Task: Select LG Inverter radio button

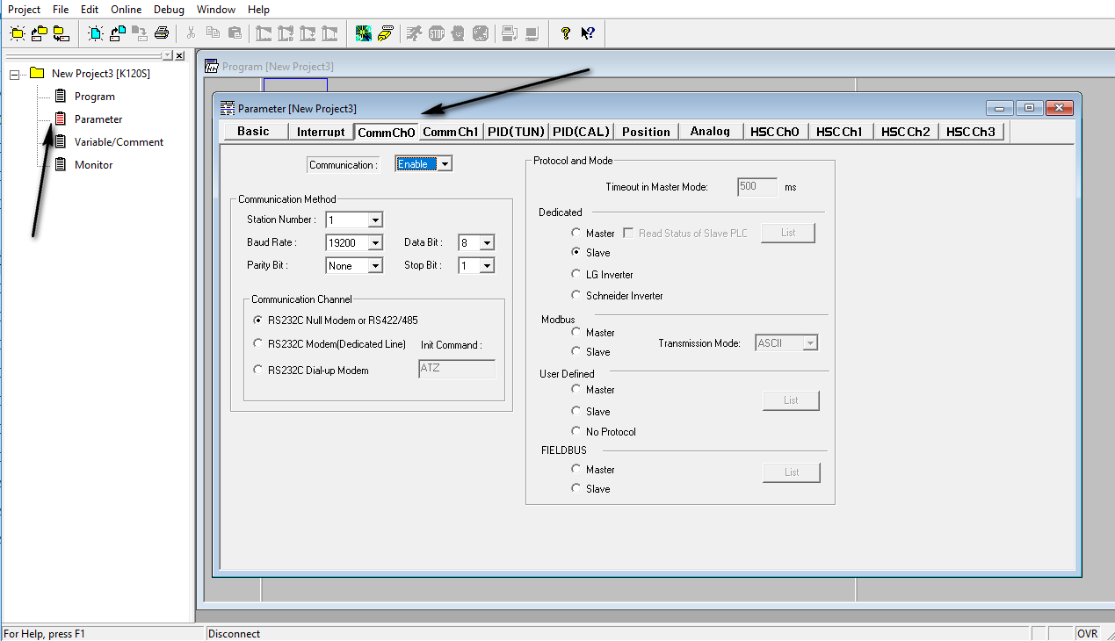Action: pos(576,275)
